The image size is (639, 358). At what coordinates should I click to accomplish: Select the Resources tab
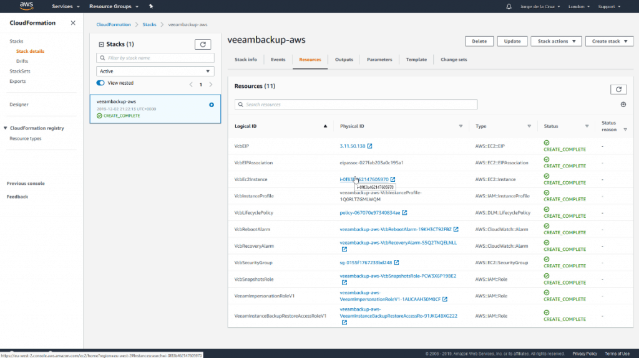(310, 60)
